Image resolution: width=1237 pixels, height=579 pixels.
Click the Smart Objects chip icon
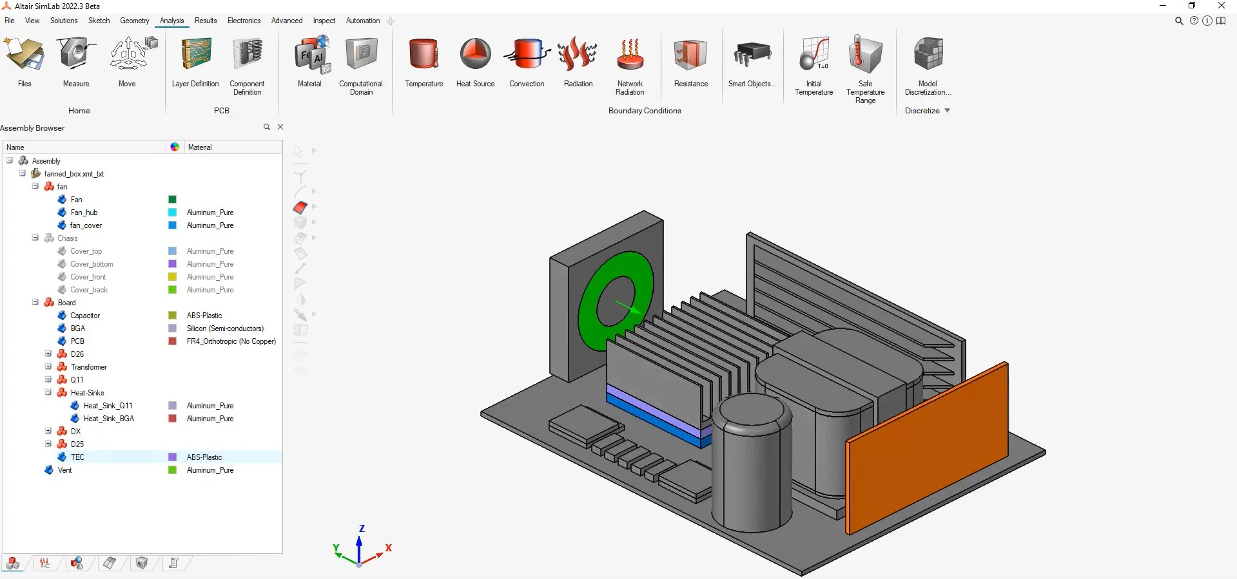752,55
